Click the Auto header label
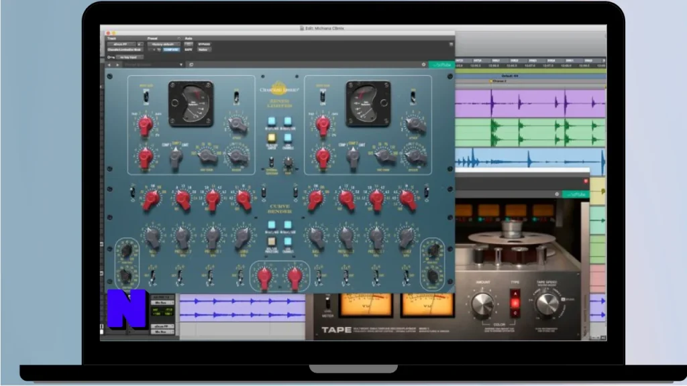This screenshot has width=687, height=386. (x=189, y=38)
